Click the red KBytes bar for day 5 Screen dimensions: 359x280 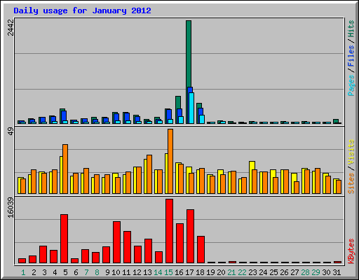(x=64, y=239)
